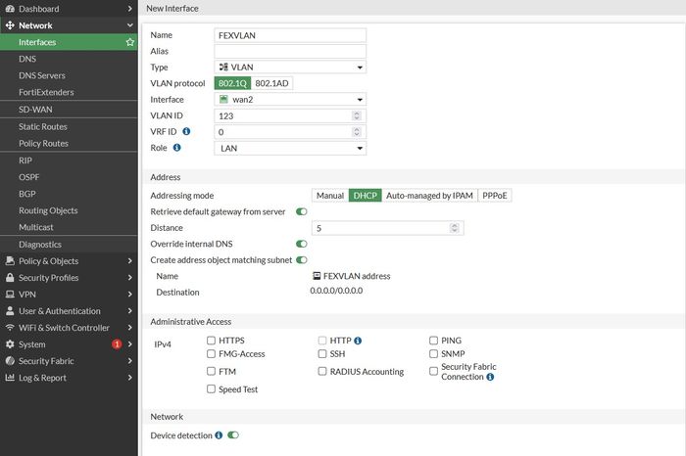The image size is (686, 456).
Task: Open the Role LAN dropdown
Action: pos(290,148)
